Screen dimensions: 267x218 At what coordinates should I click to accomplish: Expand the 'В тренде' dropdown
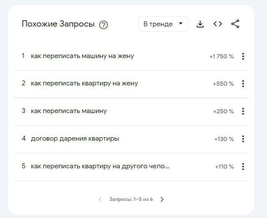(163, 24)
